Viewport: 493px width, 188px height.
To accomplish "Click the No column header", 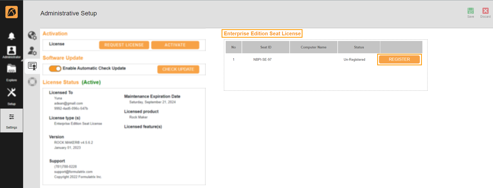I will coord(234,47).
